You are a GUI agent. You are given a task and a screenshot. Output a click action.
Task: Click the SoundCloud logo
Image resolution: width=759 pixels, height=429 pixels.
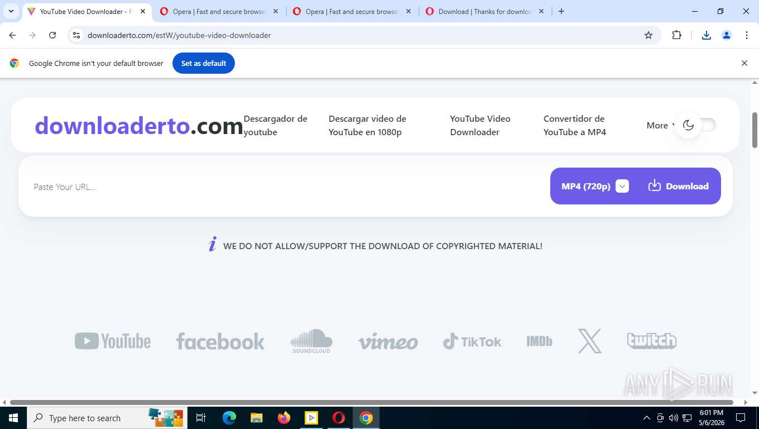(x=311, y=341)
